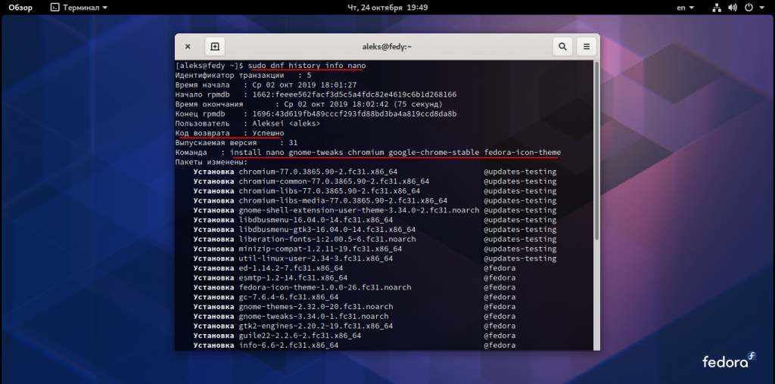Image resolution: width=775 pixels, height=384 pixels.
Task: Open a new terminal tab with the plus icon
Action: (x=215, y=46)
